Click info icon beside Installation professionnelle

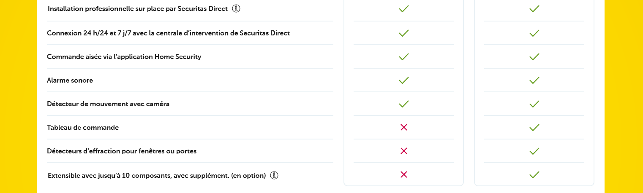[x=236, y=8]
